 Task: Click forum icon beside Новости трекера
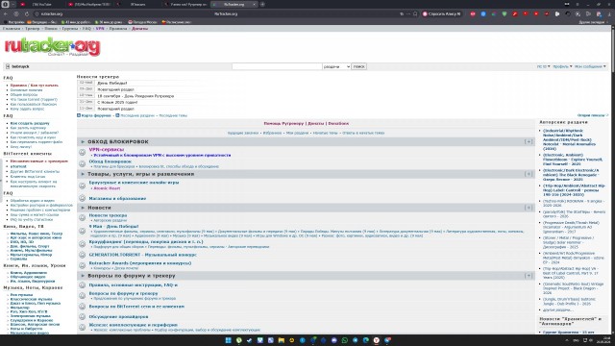(x=82, y=218)
